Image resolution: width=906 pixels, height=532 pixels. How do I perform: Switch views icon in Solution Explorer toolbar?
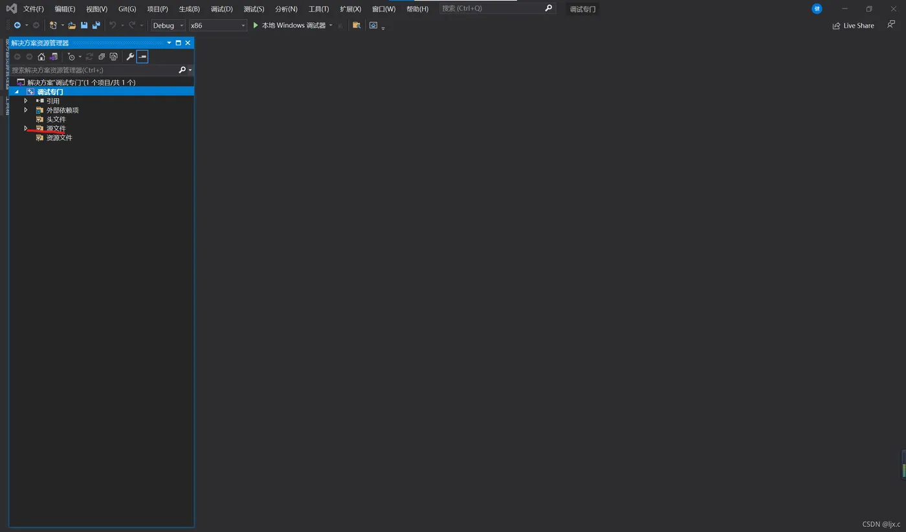click(54, 57)
